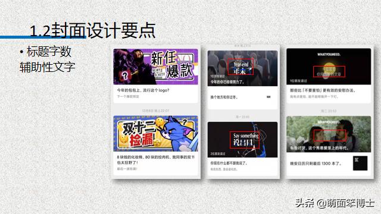Open article 换个地方和你过冬
Image resolution: width=381 pixels, height=214 pixels.
coord(224,97)
